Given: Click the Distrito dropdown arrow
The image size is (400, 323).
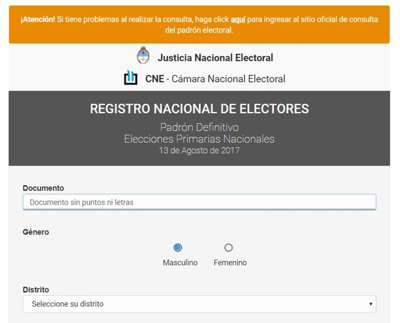Looking at the screenshot, I should click(370, 304).
